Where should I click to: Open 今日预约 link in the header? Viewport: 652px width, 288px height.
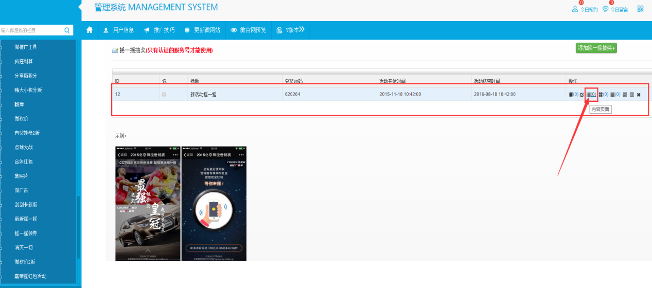tap(585, 9)
